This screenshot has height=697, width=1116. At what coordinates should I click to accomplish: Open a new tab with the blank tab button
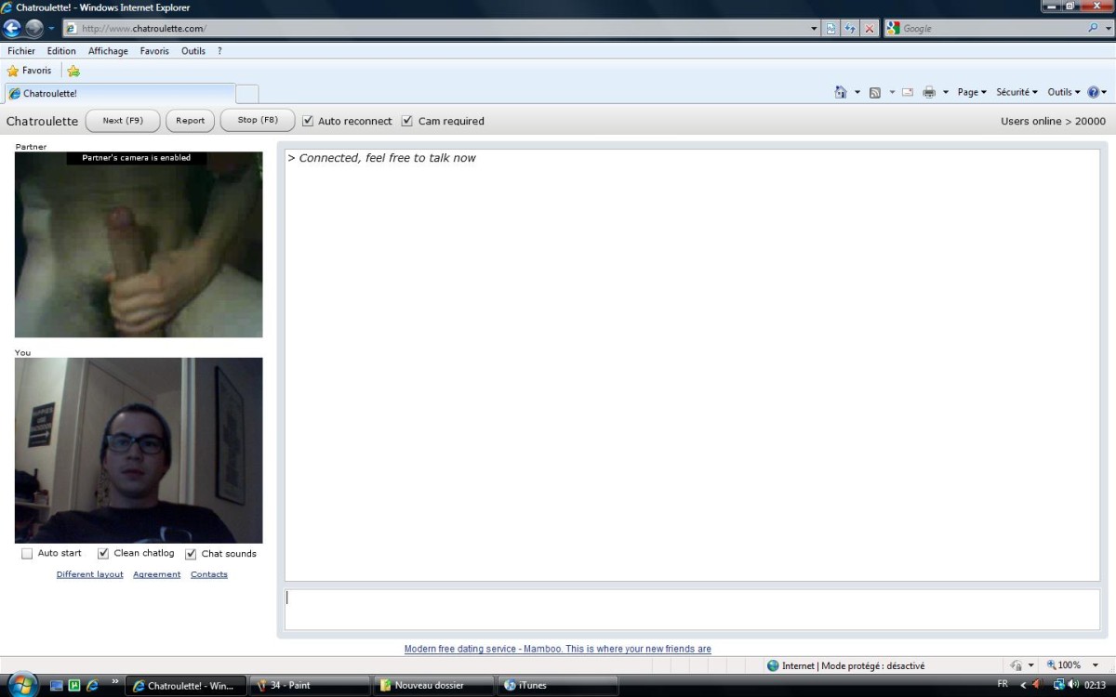point(247,93)
